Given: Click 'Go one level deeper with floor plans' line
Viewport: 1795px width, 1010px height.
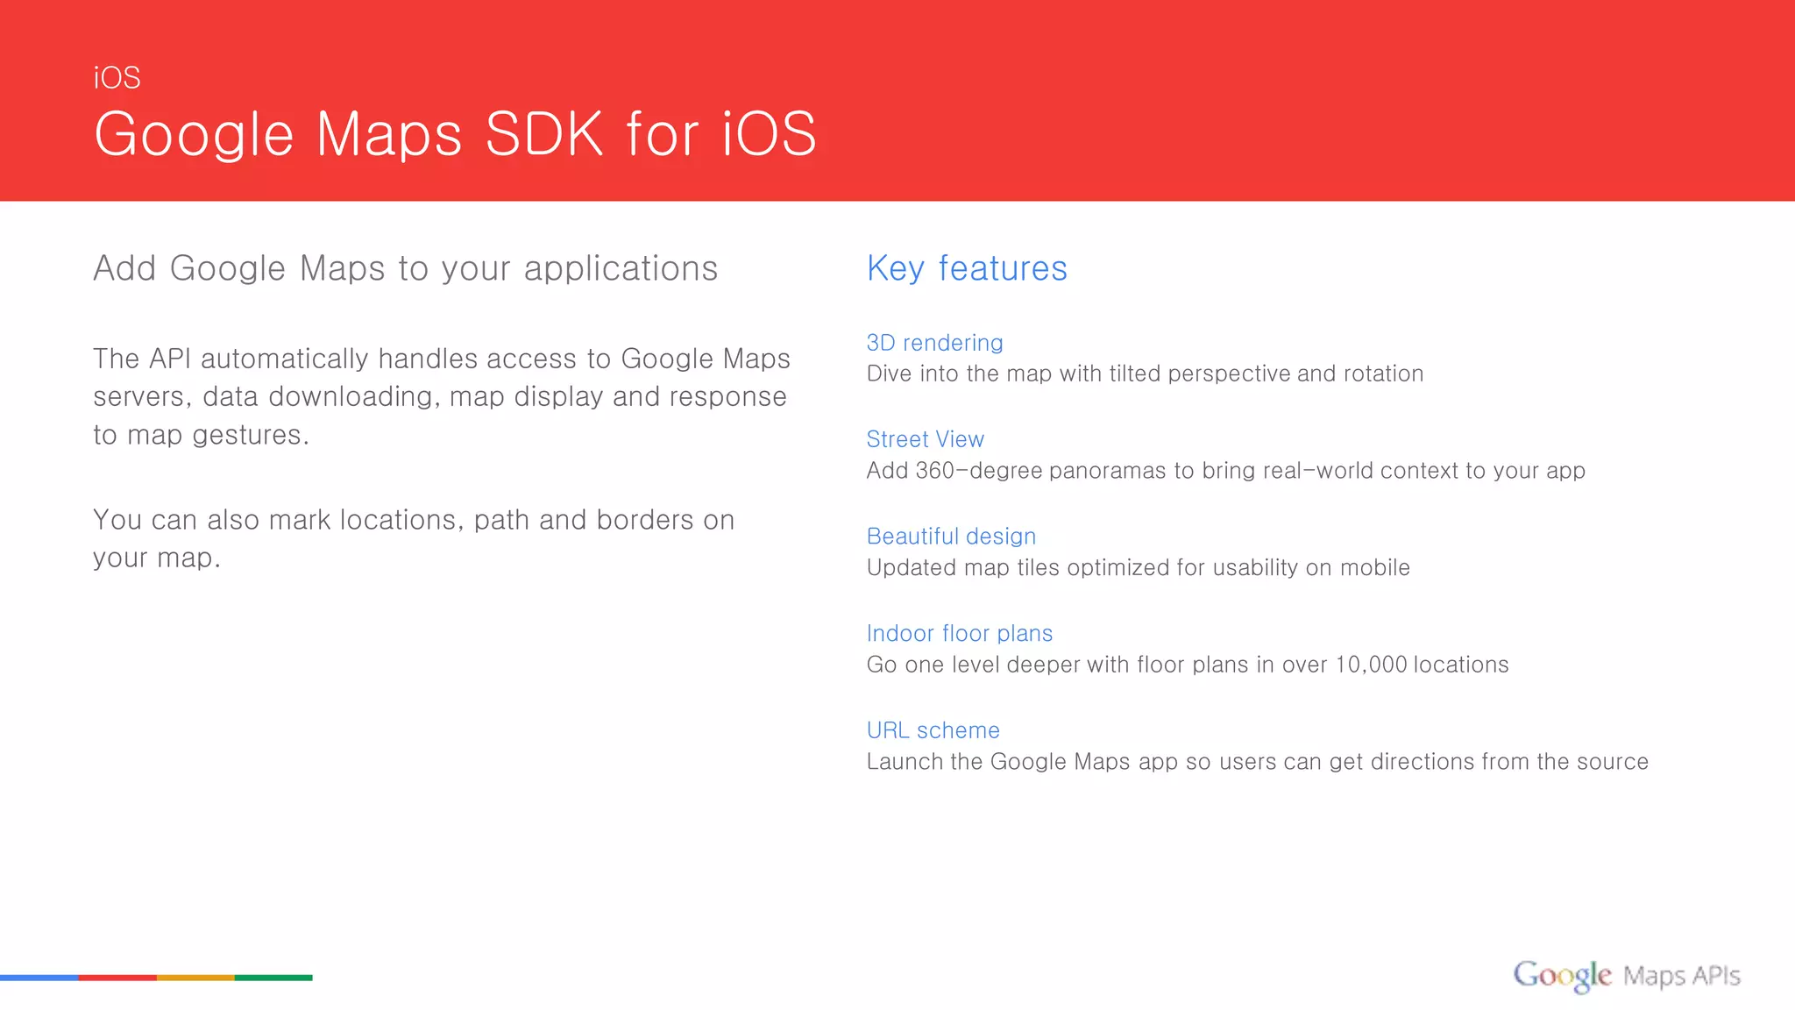Looking at the screenshot, I should [1188, 665].
